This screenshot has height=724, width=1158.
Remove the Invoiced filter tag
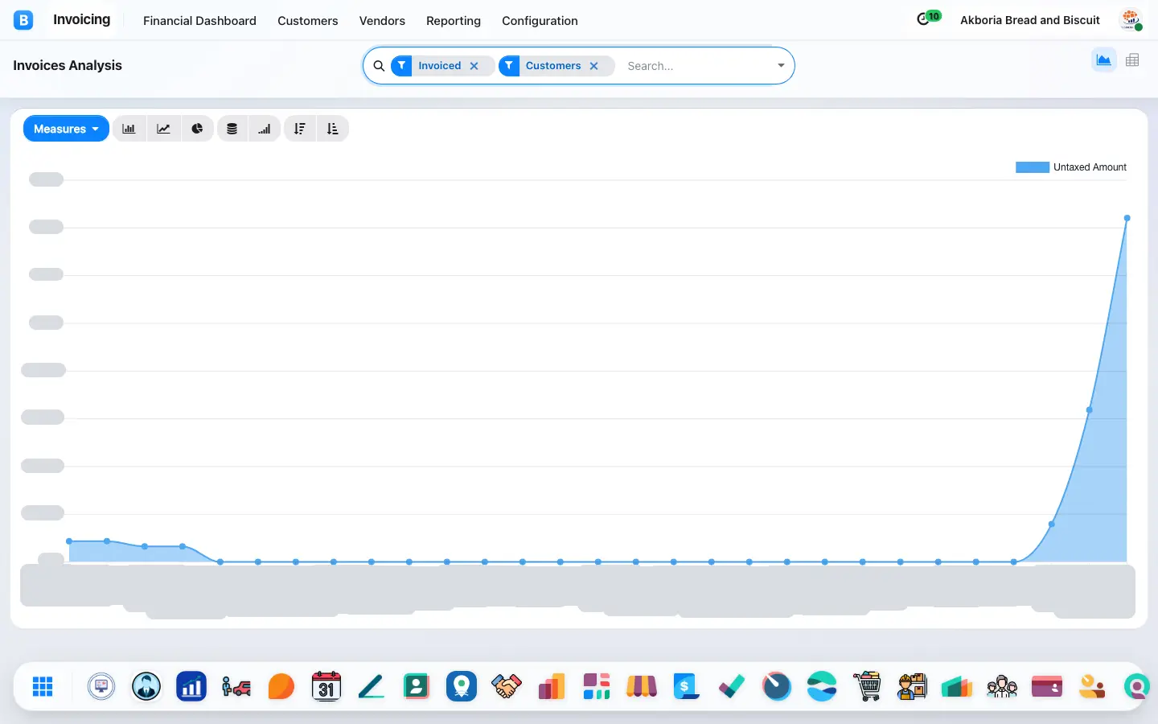pos(474,66)
